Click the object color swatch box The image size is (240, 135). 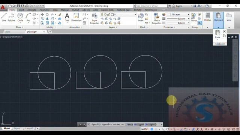point(169,14)
